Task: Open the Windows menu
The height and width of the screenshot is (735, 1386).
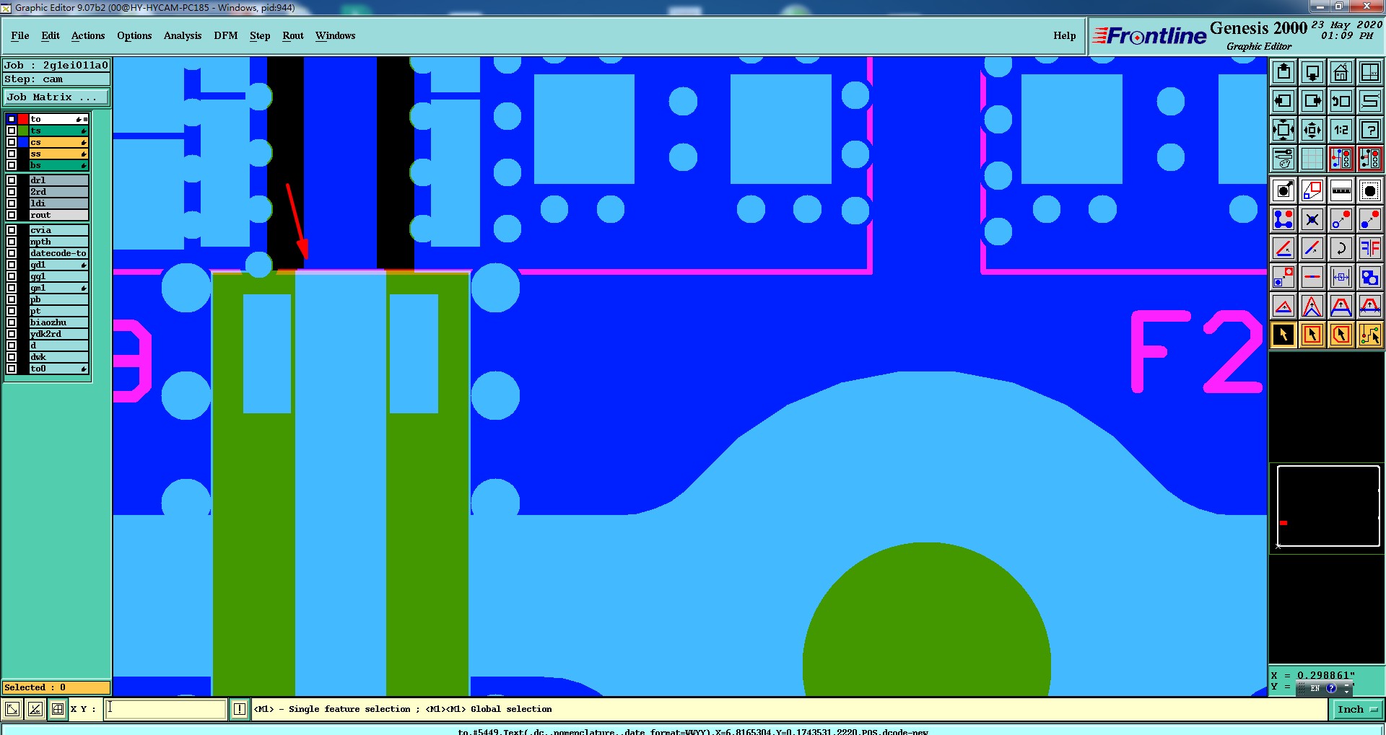Action: click(x=335, y=35)
